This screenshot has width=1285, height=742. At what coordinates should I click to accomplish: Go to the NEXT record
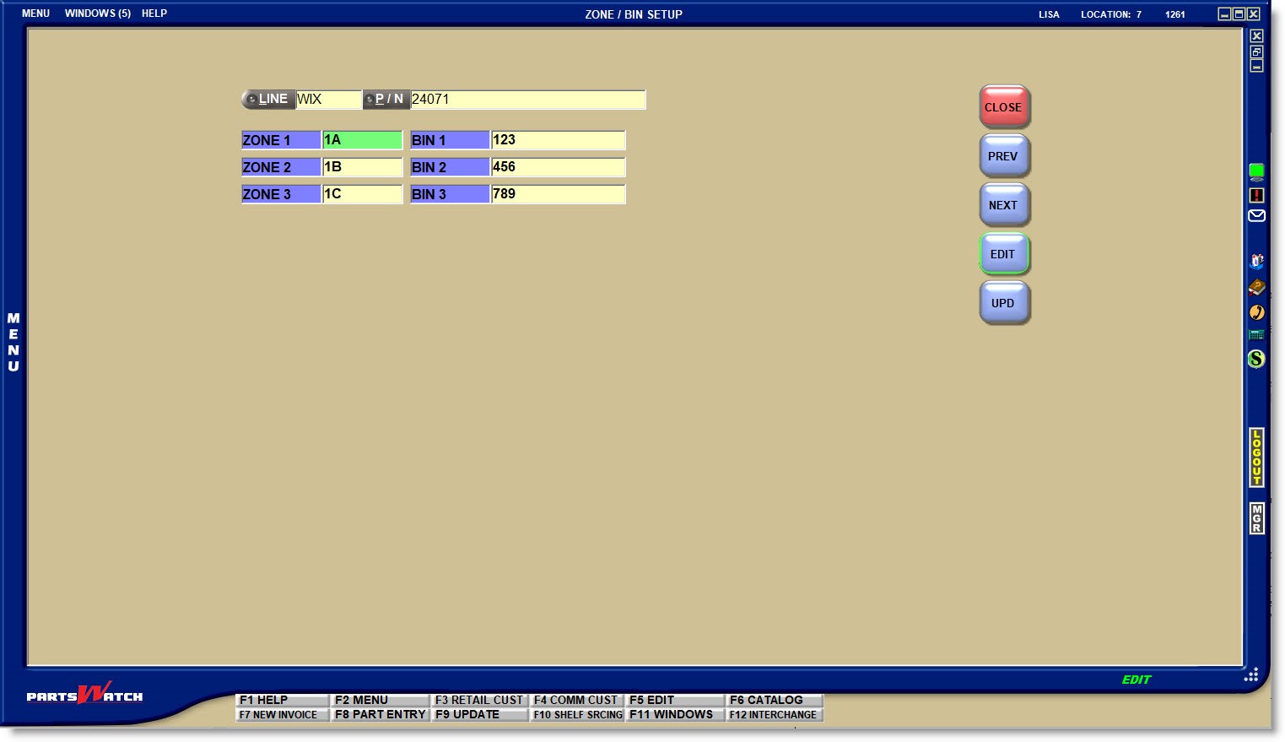(1003, 205)
